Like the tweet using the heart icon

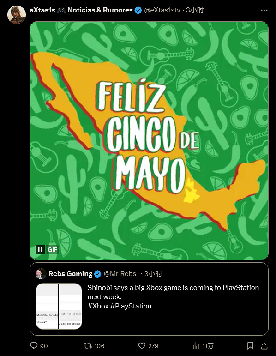pyautogui.click(x=142, y=345)
